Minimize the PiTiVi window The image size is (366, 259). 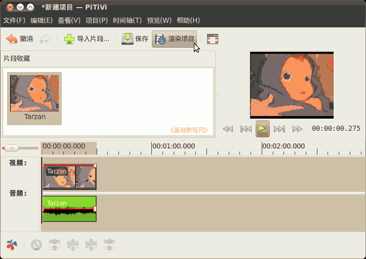20,7
